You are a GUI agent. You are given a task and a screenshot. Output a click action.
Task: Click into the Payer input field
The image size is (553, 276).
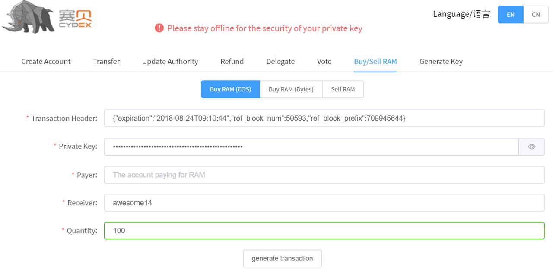coord(324,175)
